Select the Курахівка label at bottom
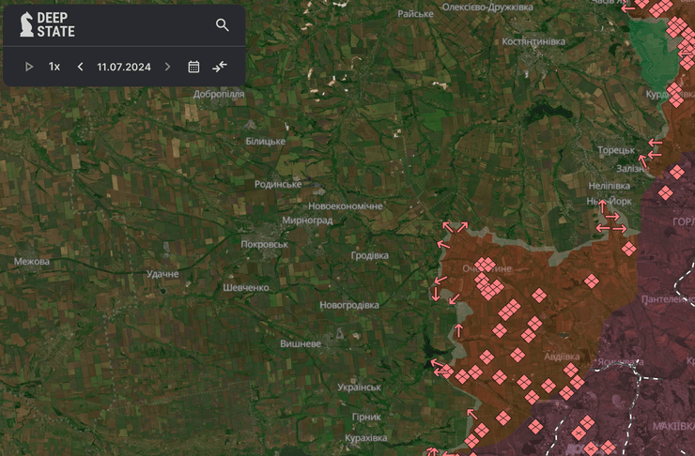This screenshot has height=456, width=695. point(365,438)
